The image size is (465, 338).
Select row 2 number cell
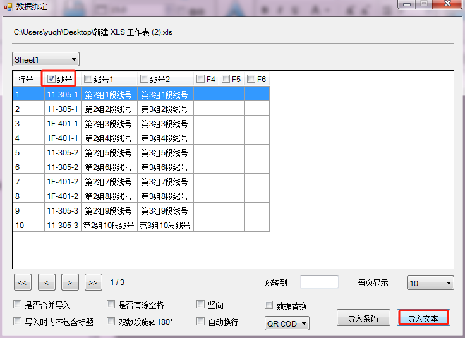(x=29, y=109)
